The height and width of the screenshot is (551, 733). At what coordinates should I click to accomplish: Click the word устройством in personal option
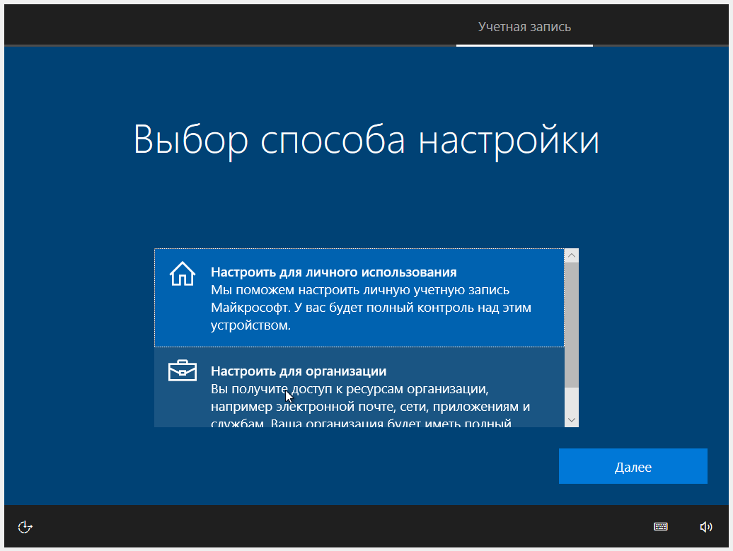click(250, 326)
